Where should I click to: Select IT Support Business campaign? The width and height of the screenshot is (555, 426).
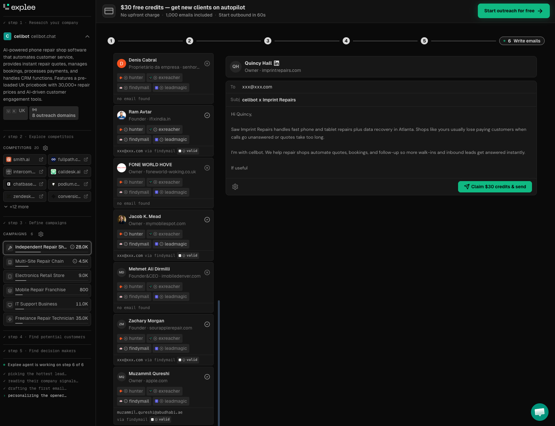47,305
